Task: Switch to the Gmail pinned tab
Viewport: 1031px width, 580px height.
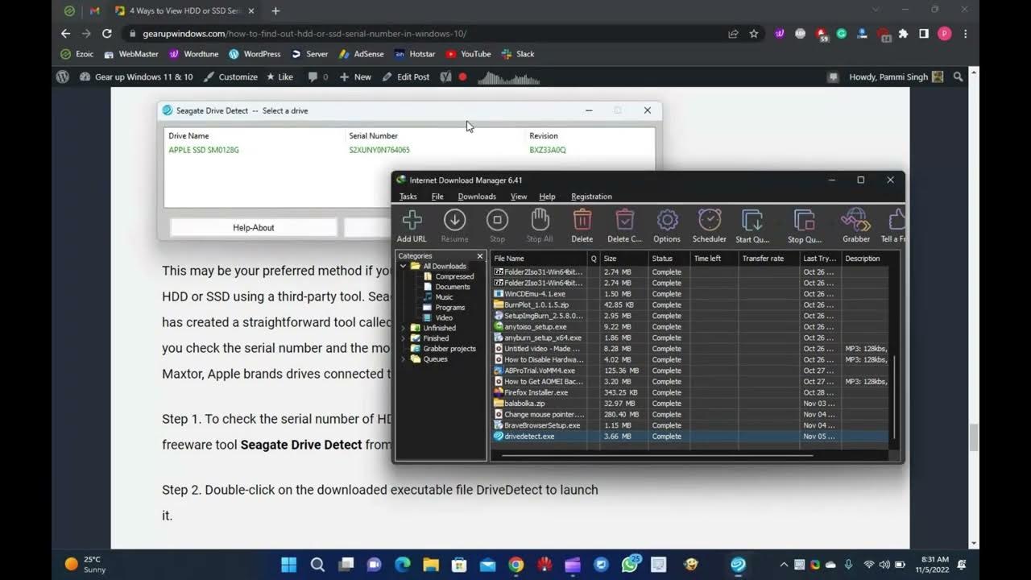Action: 94,11
